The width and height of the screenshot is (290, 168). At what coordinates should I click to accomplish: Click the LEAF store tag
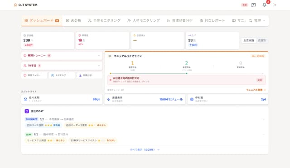coord(29,135)
